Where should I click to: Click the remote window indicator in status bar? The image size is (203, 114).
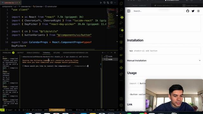(x=2, y=110)
